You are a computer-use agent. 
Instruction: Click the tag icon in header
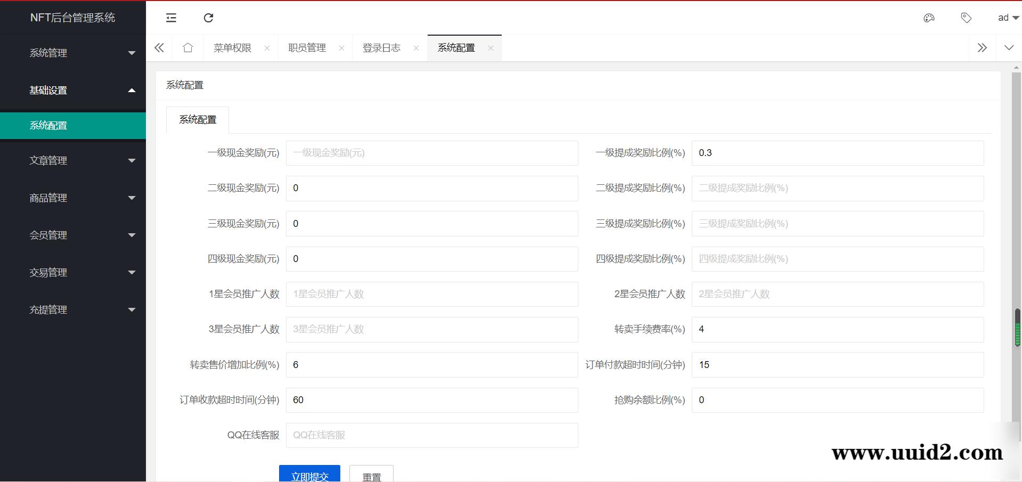(x=966, y=18)
